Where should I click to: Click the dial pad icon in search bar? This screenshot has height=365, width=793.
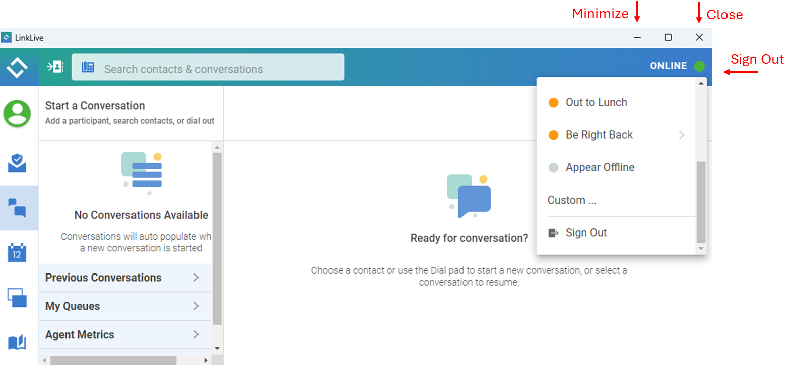(x=88, y=67)
